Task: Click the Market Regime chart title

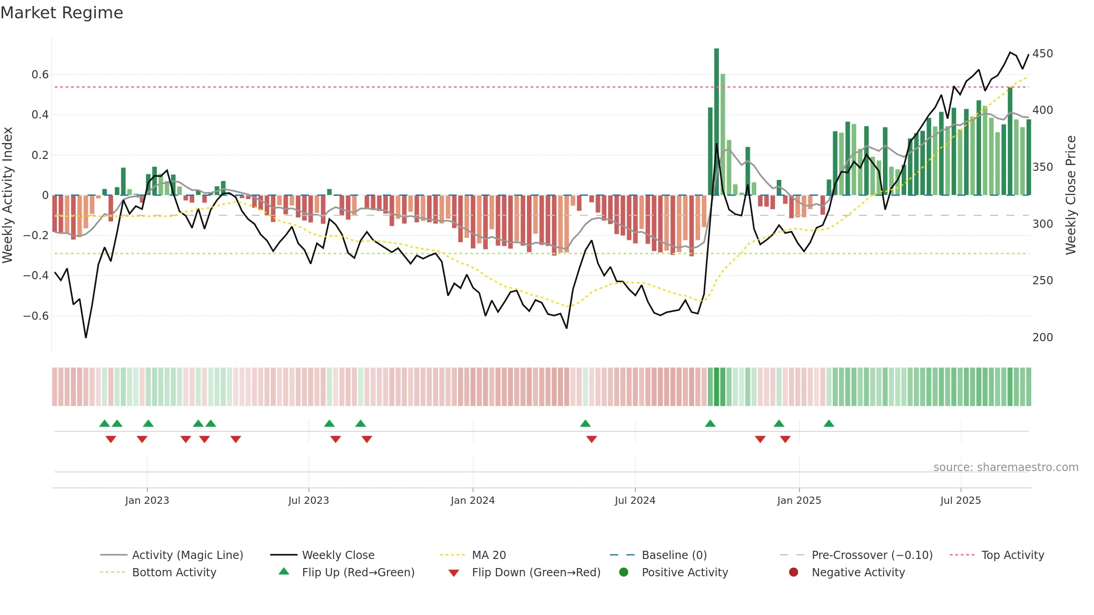Action: tap(62, 13)
